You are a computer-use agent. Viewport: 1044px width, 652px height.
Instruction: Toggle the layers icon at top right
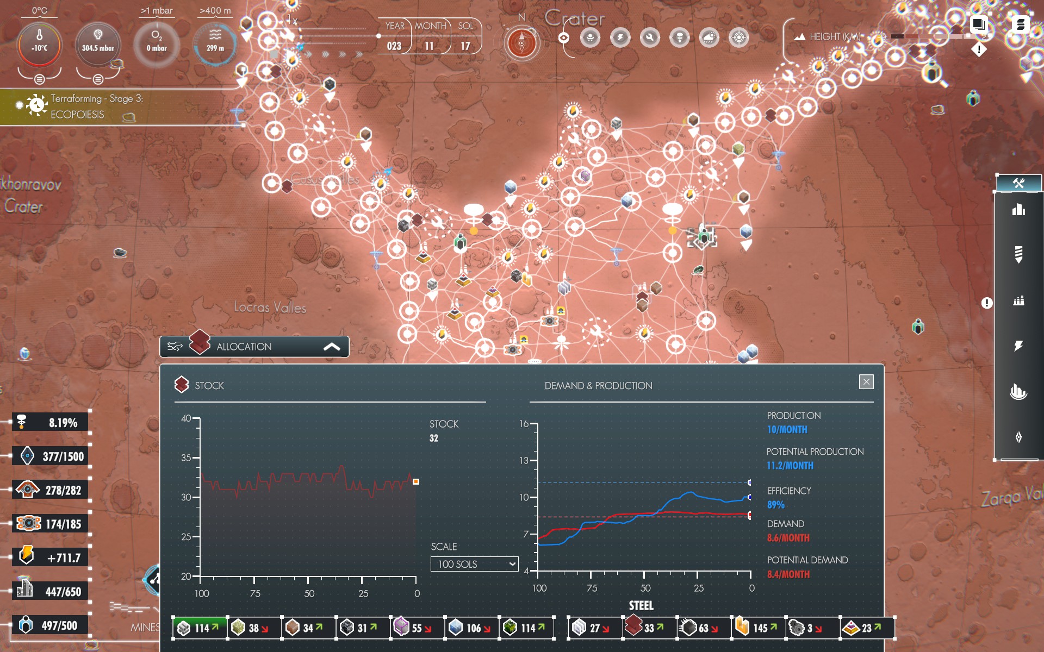click(x=978, y=24)
